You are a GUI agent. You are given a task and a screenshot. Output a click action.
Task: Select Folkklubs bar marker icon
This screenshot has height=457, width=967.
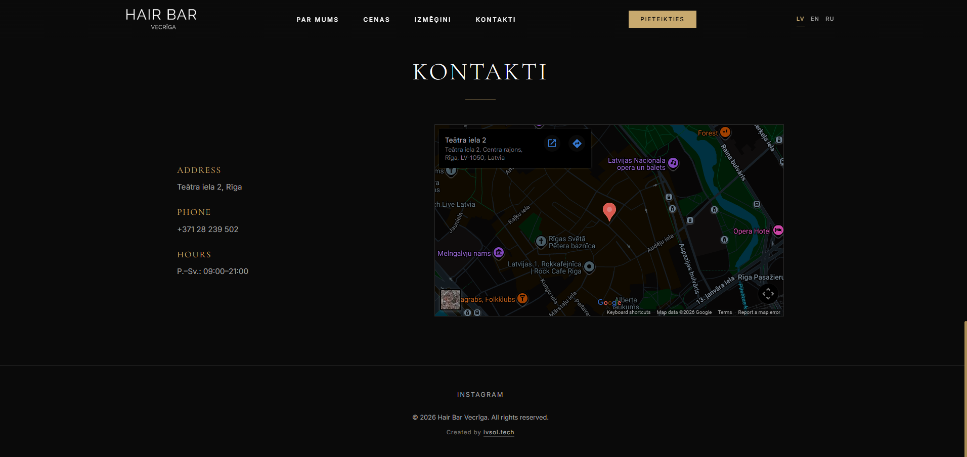click(522, 299)
